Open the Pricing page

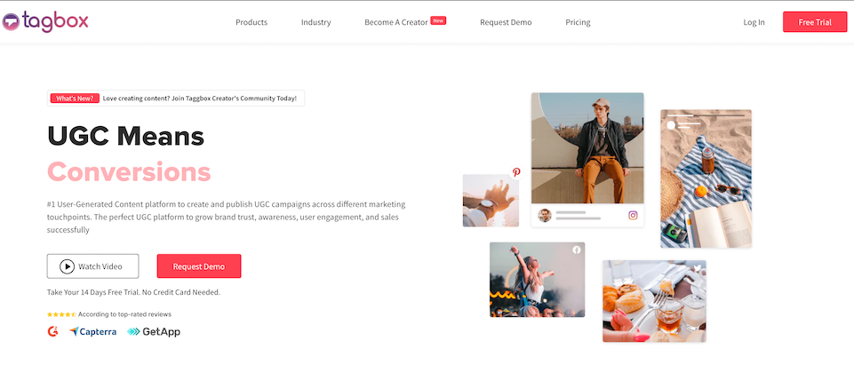point(578,22)
